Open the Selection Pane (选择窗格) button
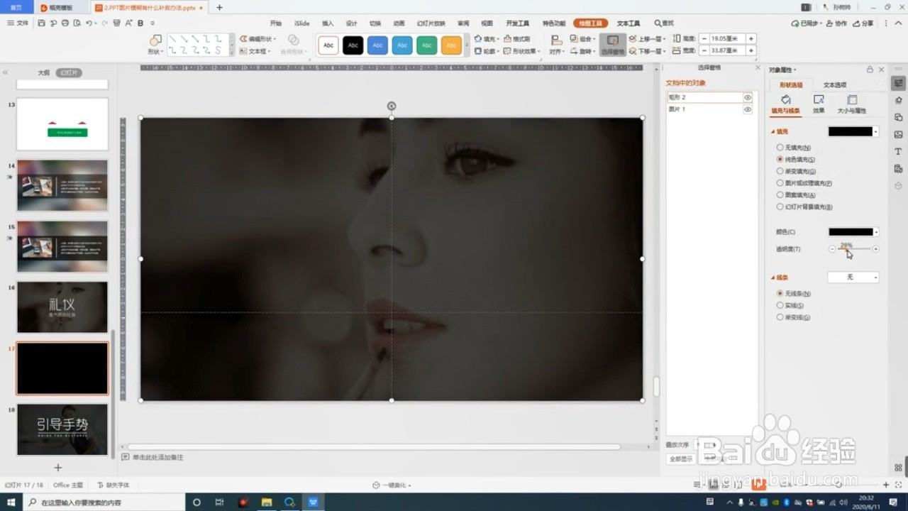The height and width of the screenshot is (511, 908). click(x=613, y=45)
